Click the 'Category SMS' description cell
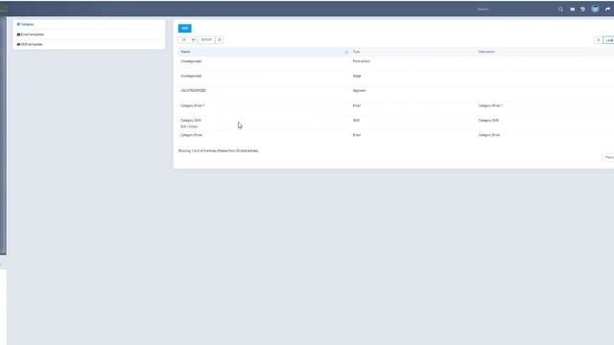 click(488, 121)
